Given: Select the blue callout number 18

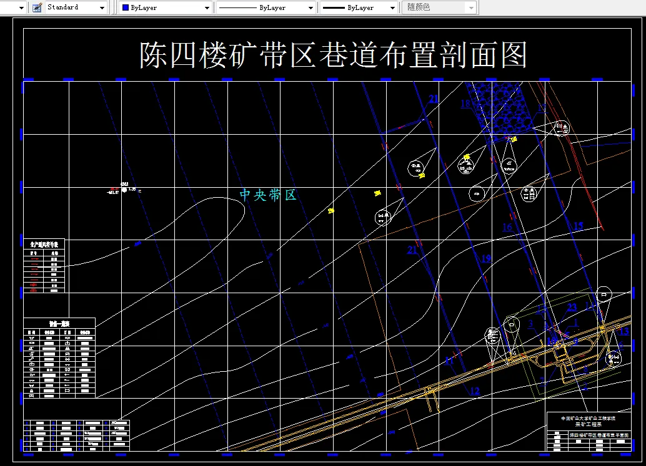Looking at the screenshot, I should point(465,104).
